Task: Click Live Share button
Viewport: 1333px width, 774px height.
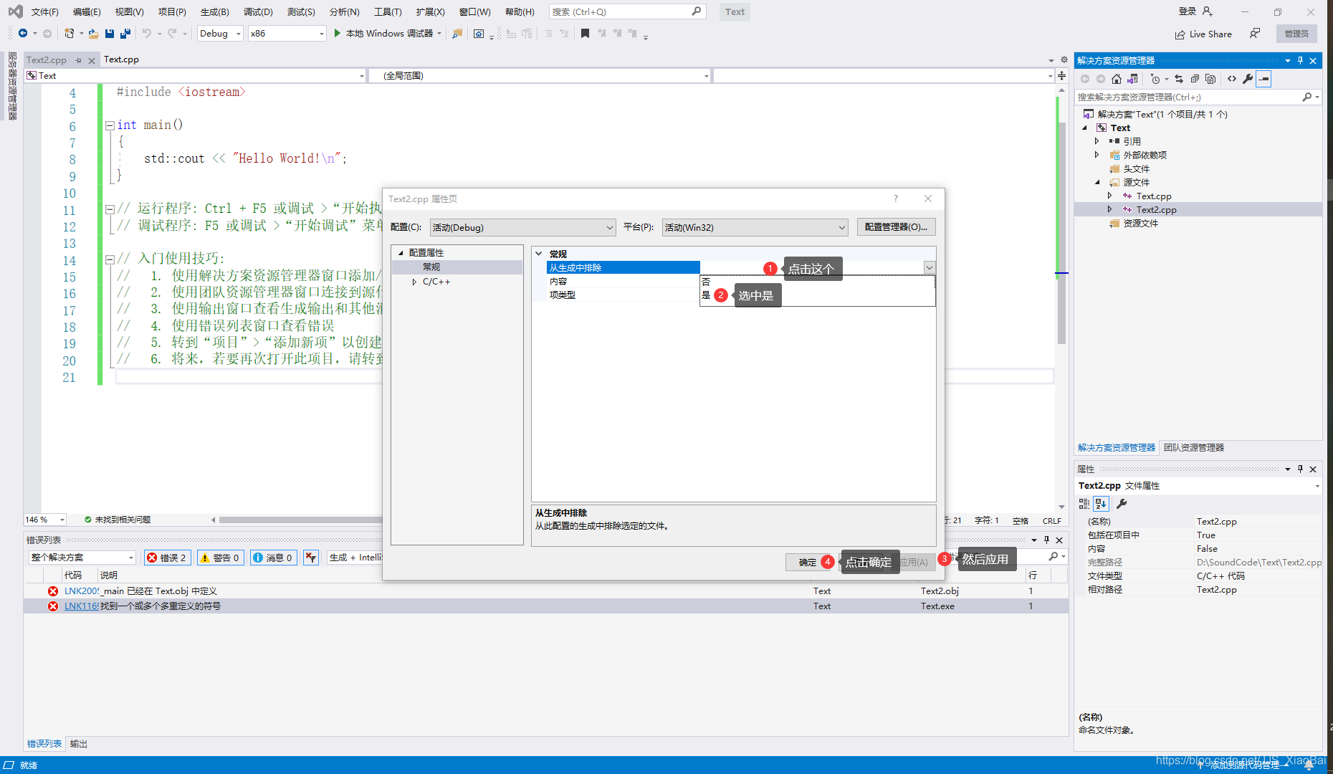Action: (x=1203, y=34)
